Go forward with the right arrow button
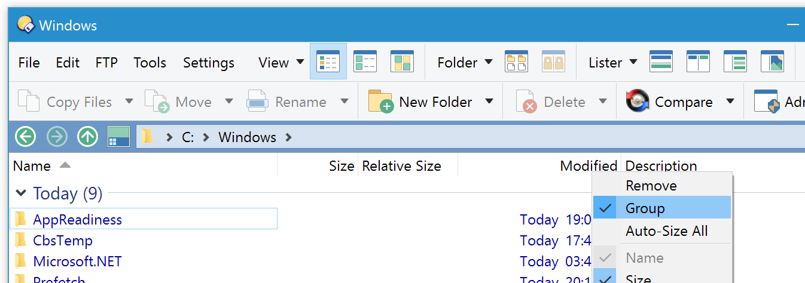Image resolution: width=805 pixels, height=283 pixels. pos(57,137)
